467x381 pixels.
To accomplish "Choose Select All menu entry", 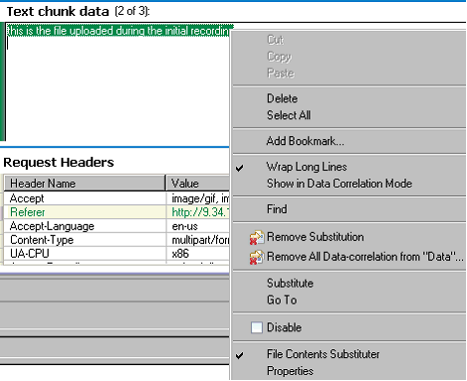I will (x=289, y=115).
